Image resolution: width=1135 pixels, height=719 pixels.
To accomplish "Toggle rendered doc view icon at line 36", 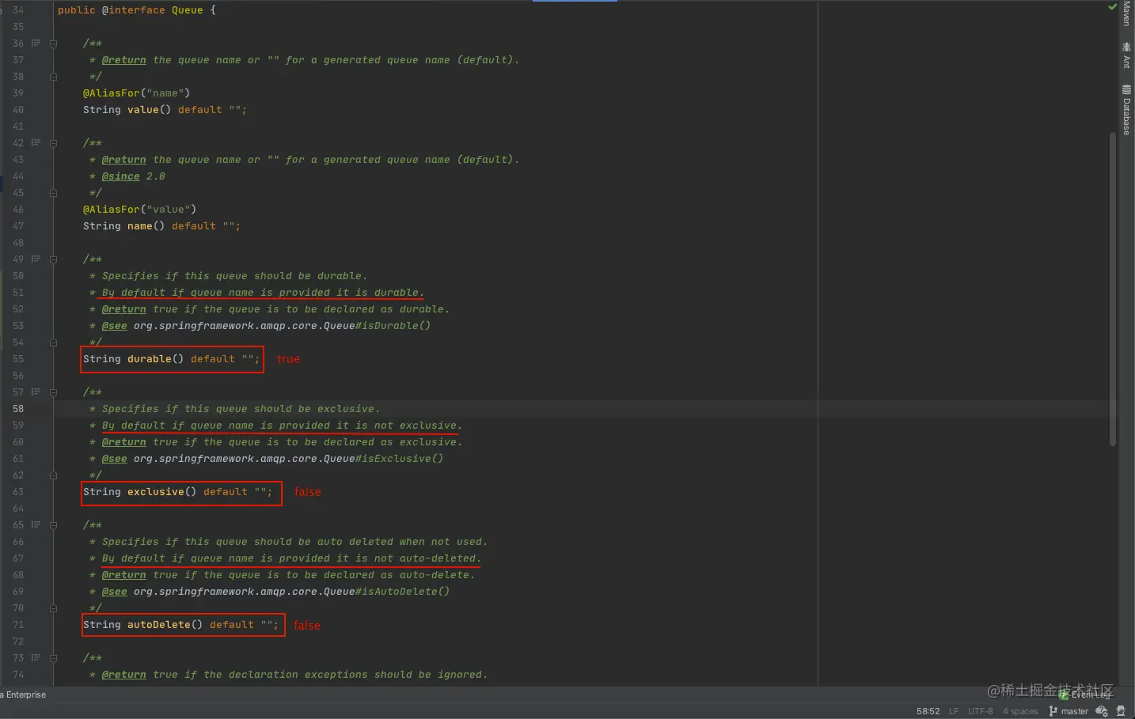I will pyautogui.click(x=36, y=43).
